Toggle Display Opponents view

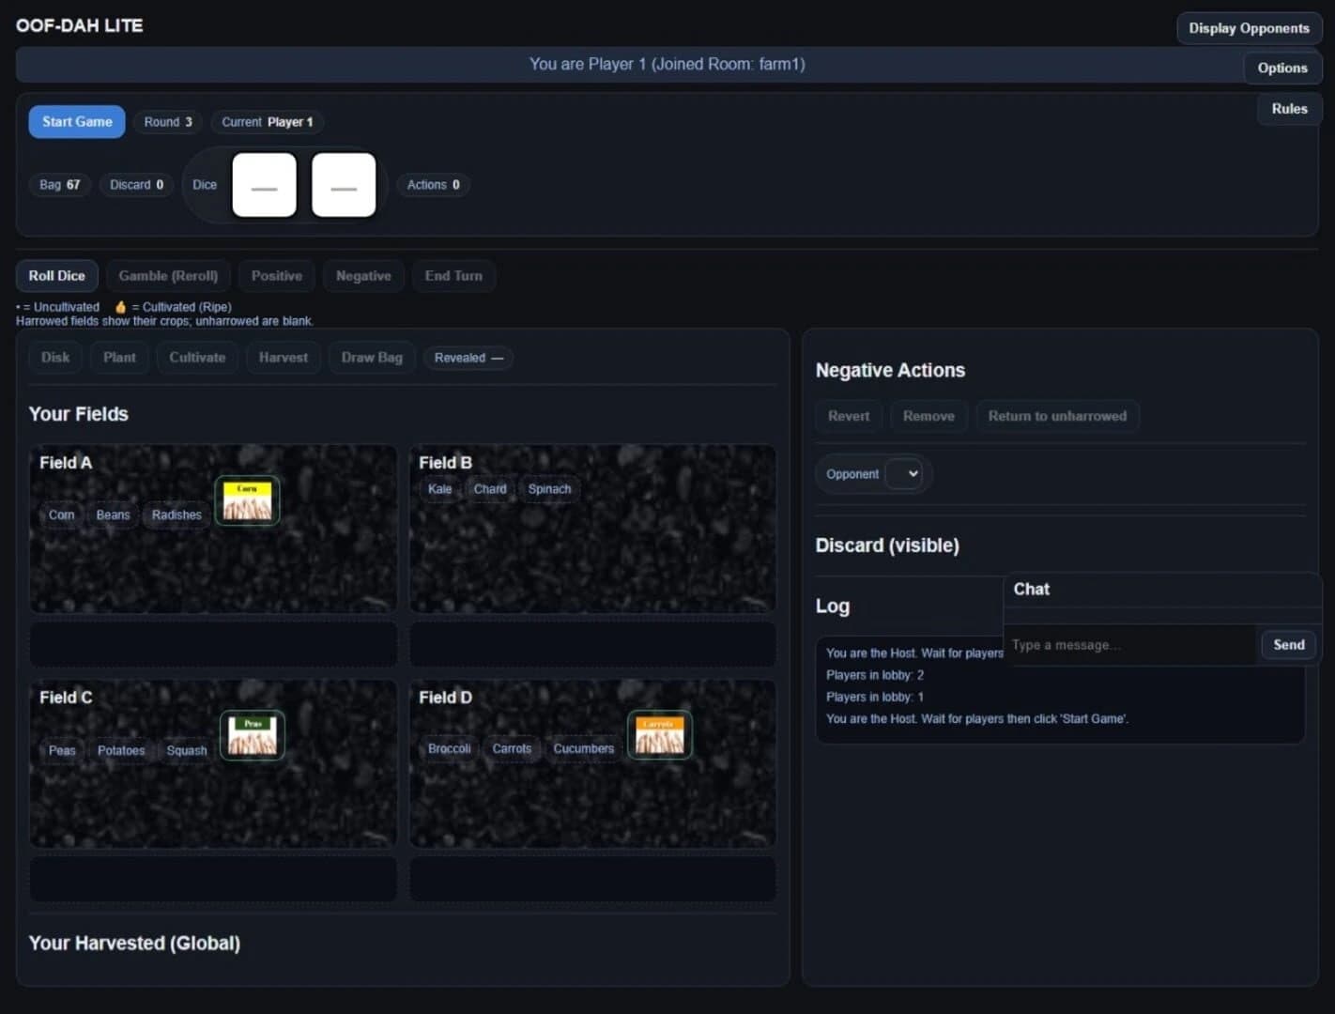(1249, 28)
